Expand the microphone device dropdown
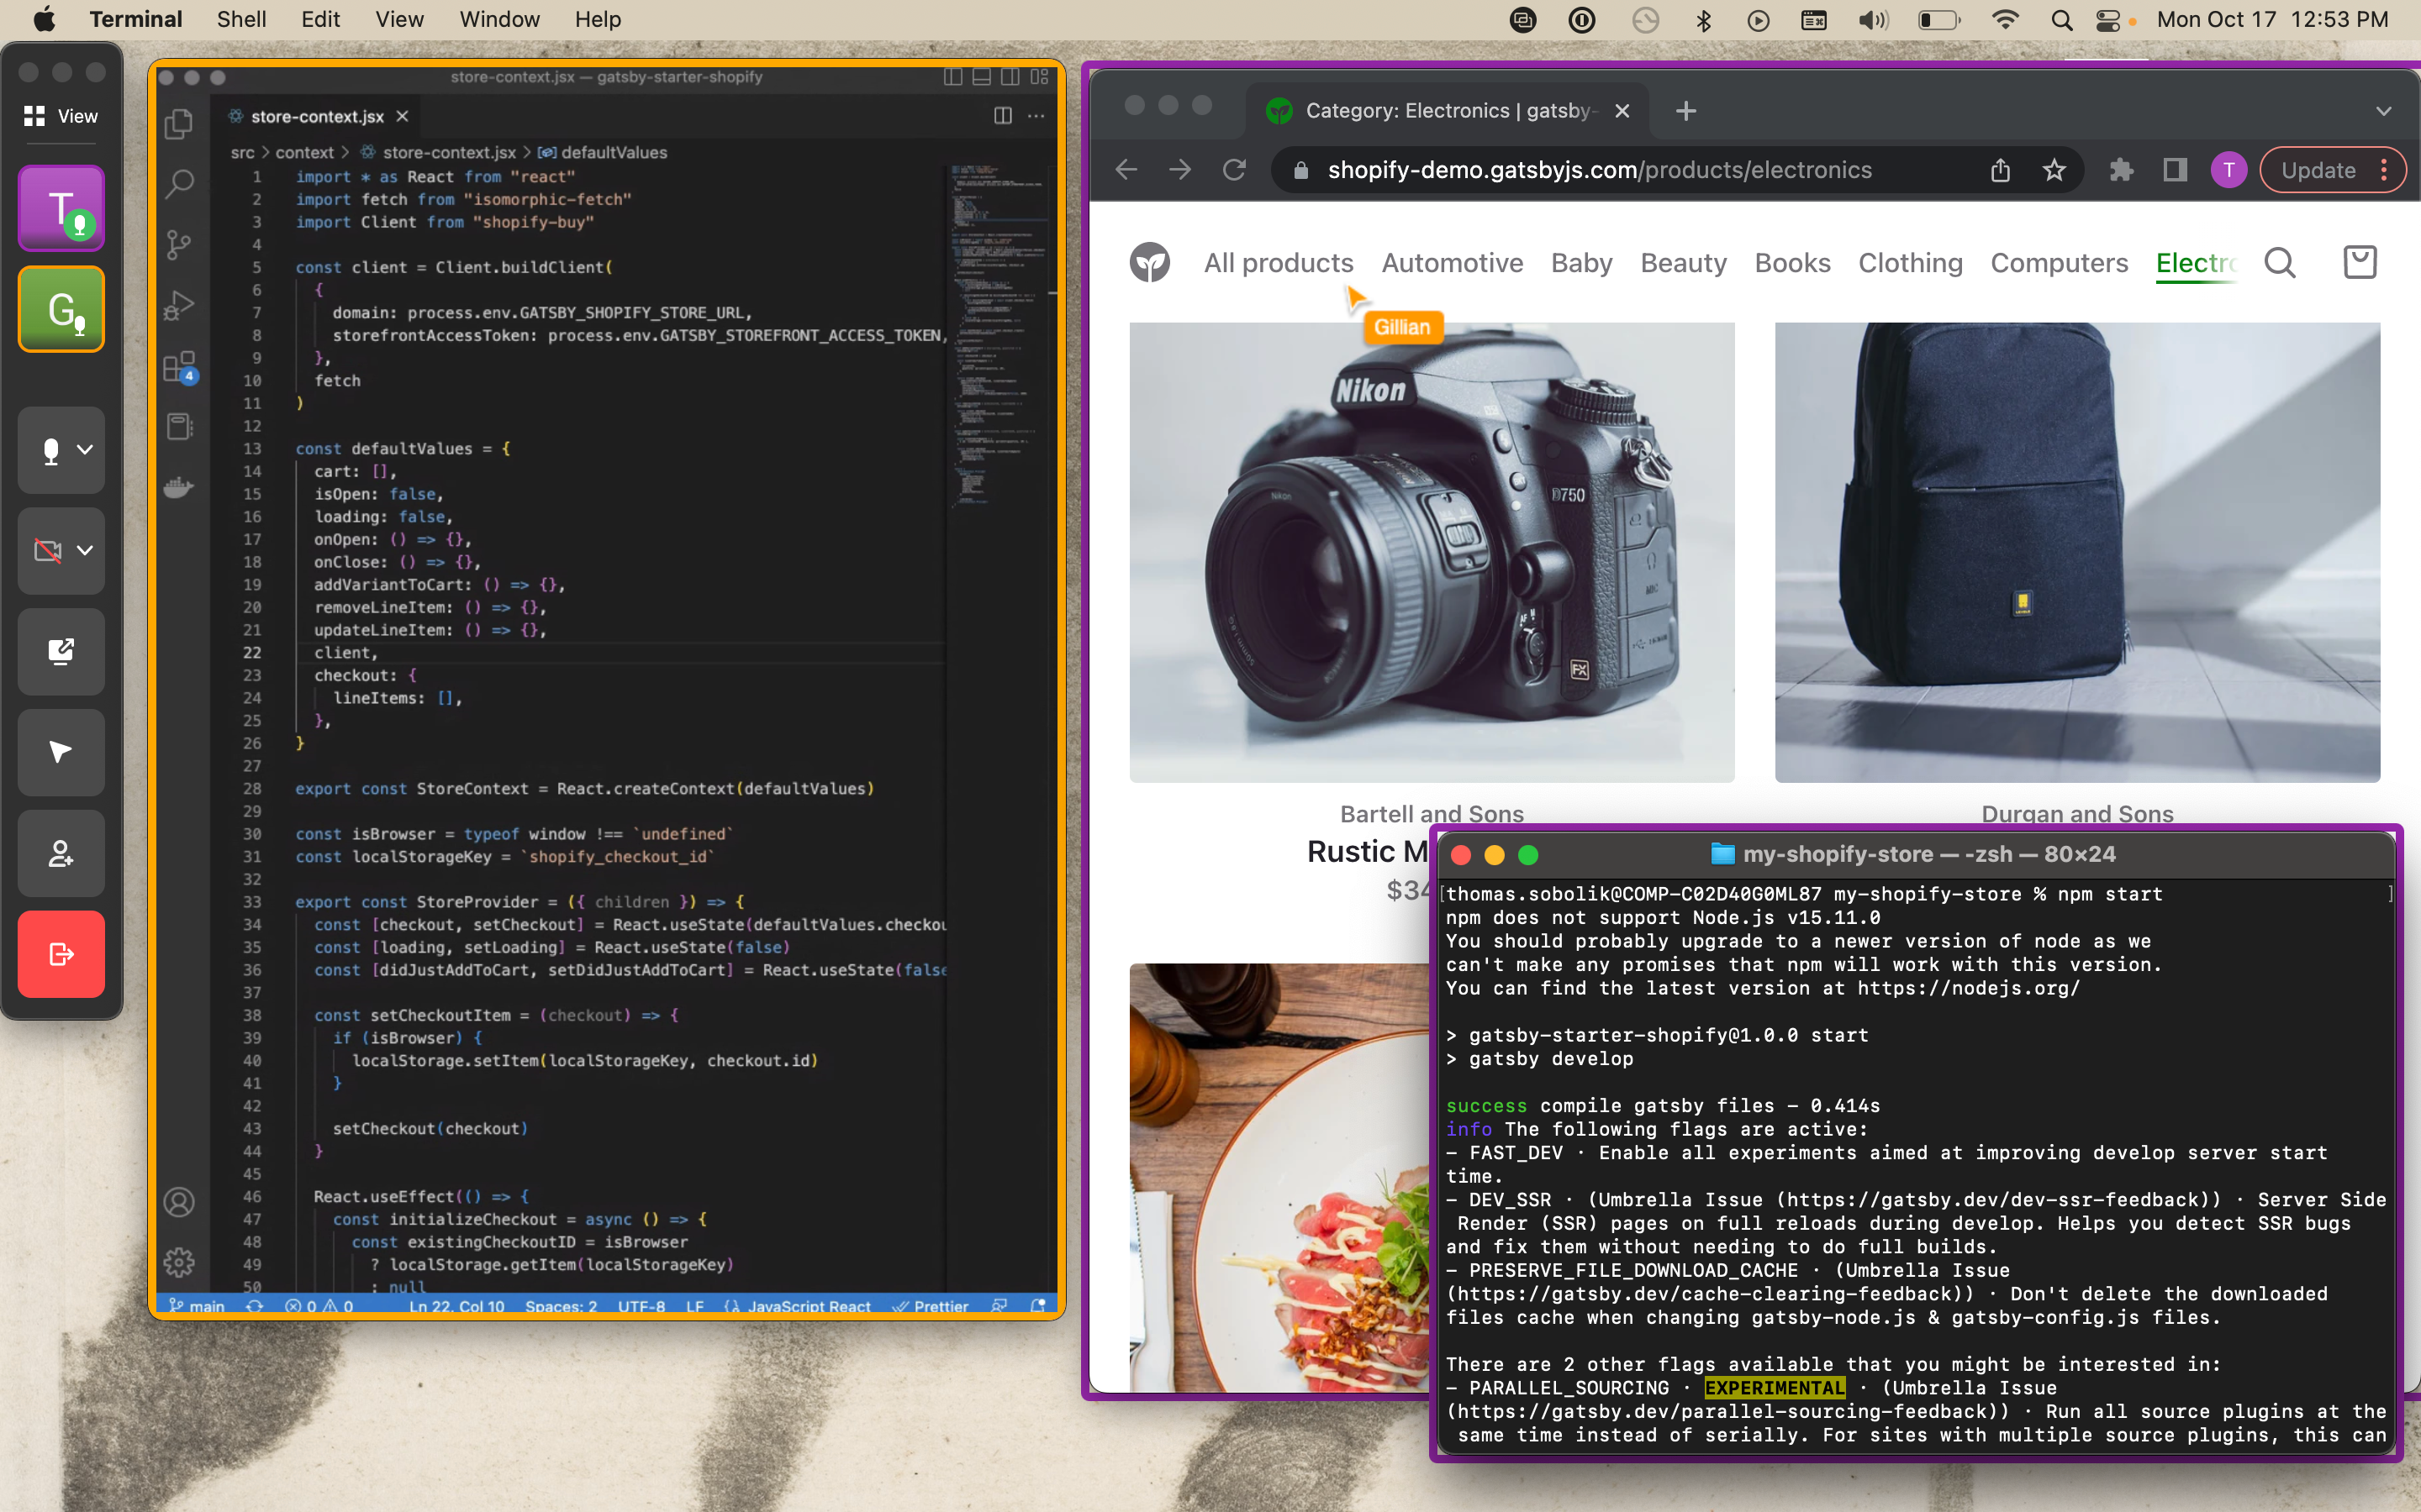This screenshot has height=1512, width=2421. [84, 450]
